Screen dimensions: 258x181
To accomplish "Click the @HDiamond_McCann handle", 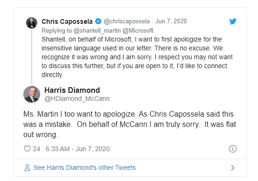I will point(77,98).
